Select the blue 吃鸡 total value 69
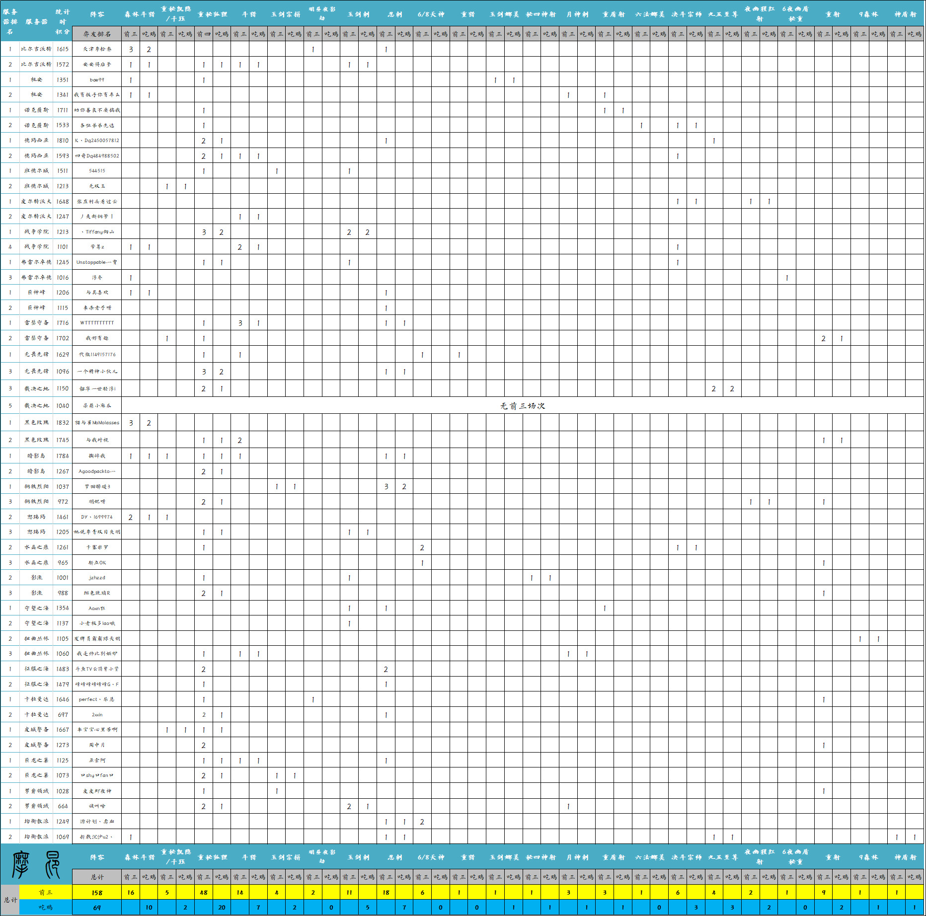Image resolution: width=926 pixels, height=916 pixels. 97,908
